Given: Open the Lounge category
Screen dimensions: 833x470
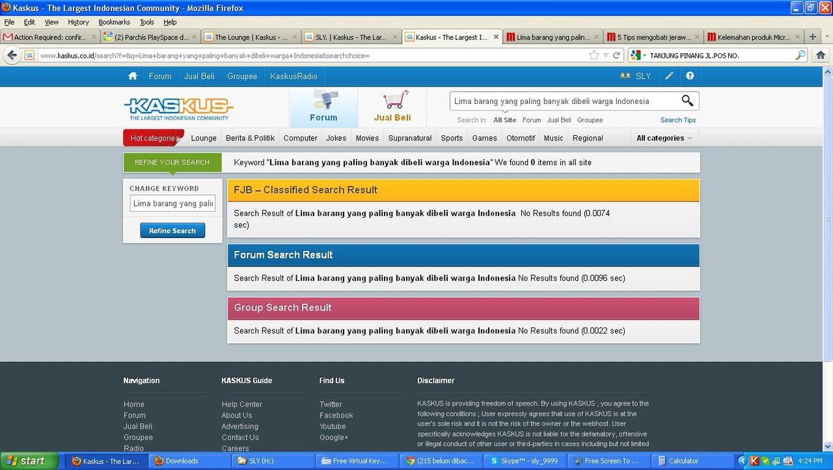Looking at the screenshot, I should pyautogui.click(x=204, y=138).
